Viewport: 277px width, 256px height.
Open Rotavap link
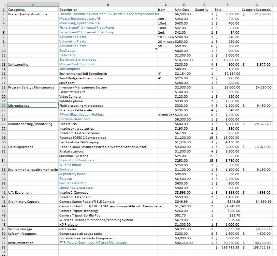point(66,179)
